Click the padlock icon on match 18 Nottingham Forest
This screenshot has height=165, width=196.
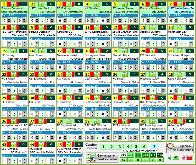pyautogui.click(x=97, y=51)
